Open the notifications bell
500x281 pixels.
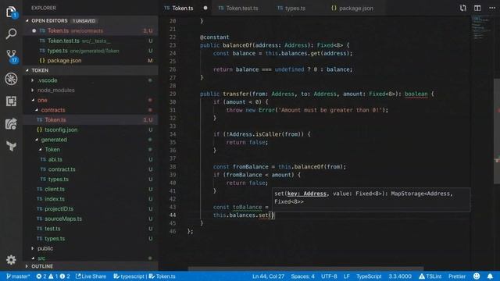pyautogui.click(x=490, y=276)
